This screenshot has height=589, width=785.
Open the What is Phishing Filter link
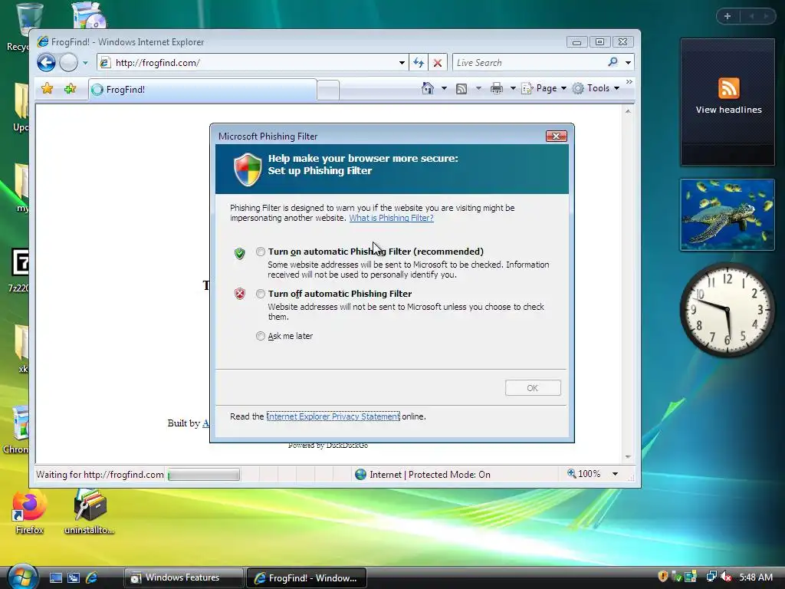[x=391, y=218]
